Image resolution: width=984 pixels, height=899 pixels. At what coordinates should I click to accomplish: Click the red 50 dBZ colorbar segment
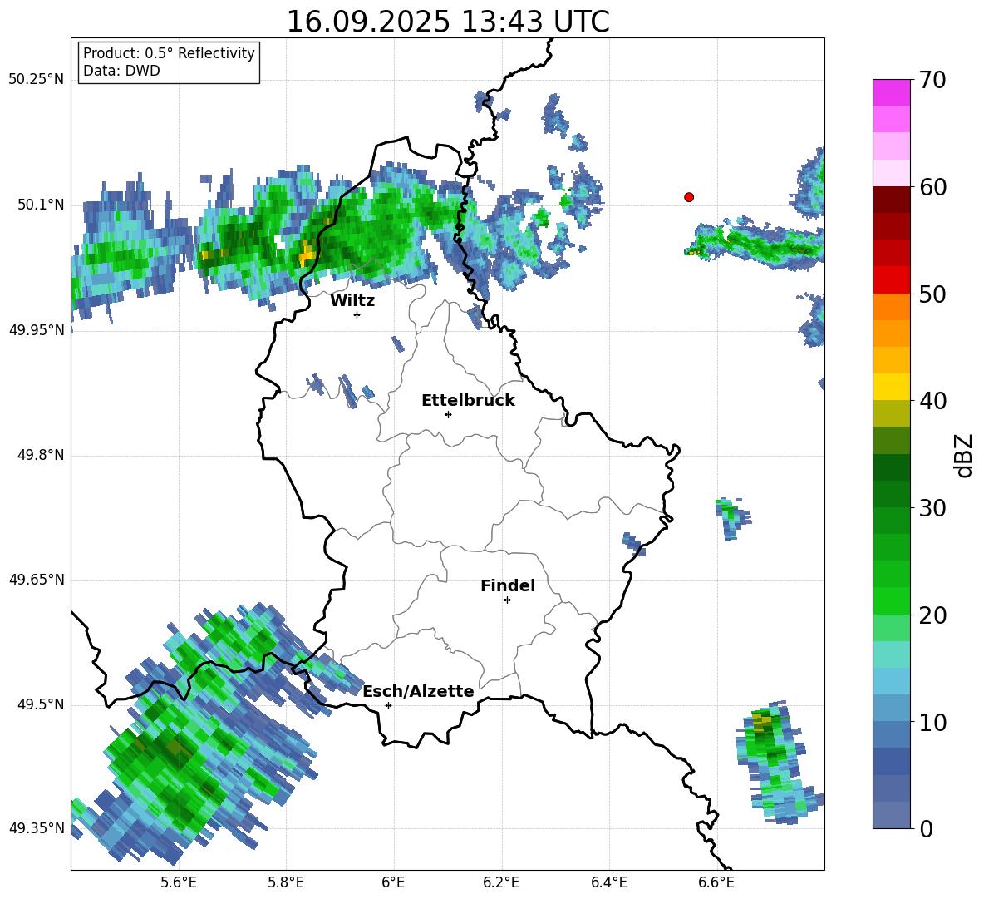click(x=891, y=280)
